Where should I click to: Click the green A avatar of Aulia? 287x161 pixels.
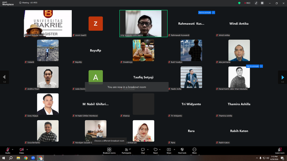(x=96, y=77)
